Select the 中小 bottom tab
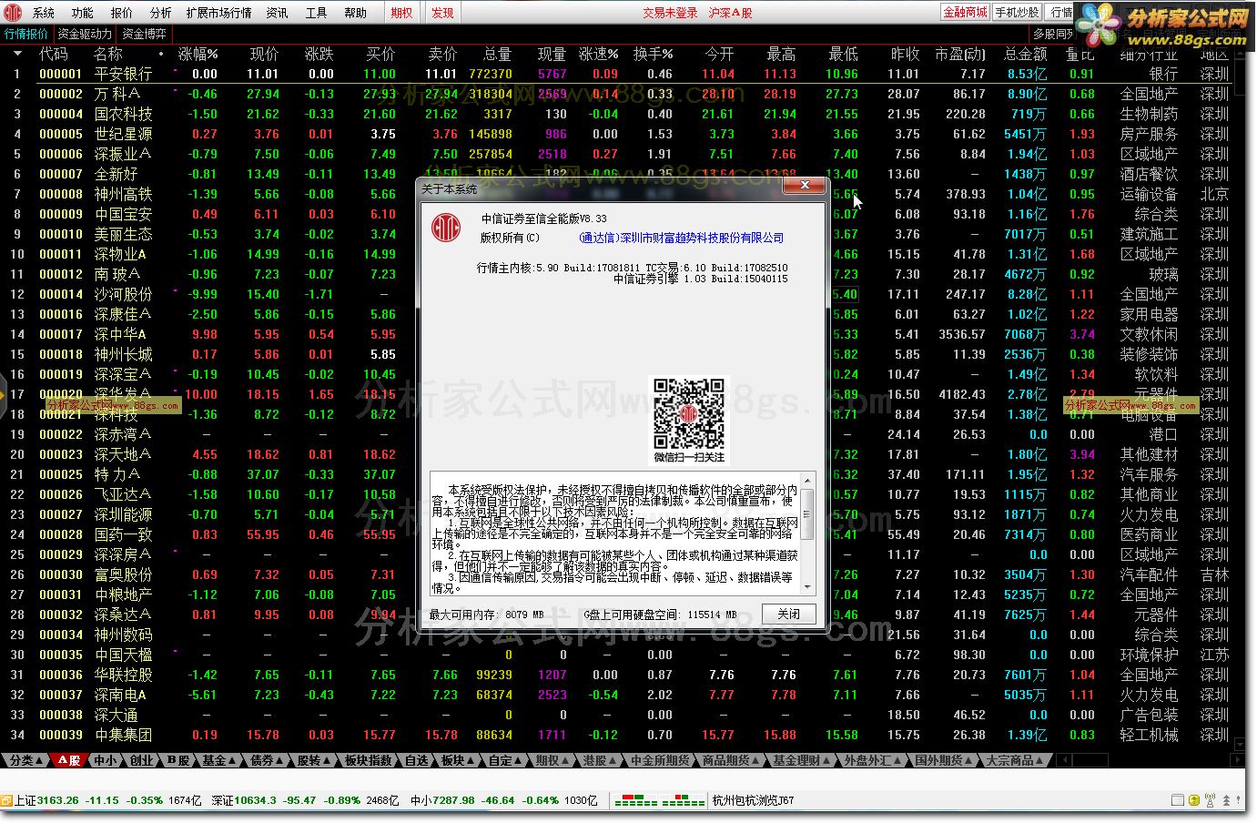 click(x=106, y=760)
